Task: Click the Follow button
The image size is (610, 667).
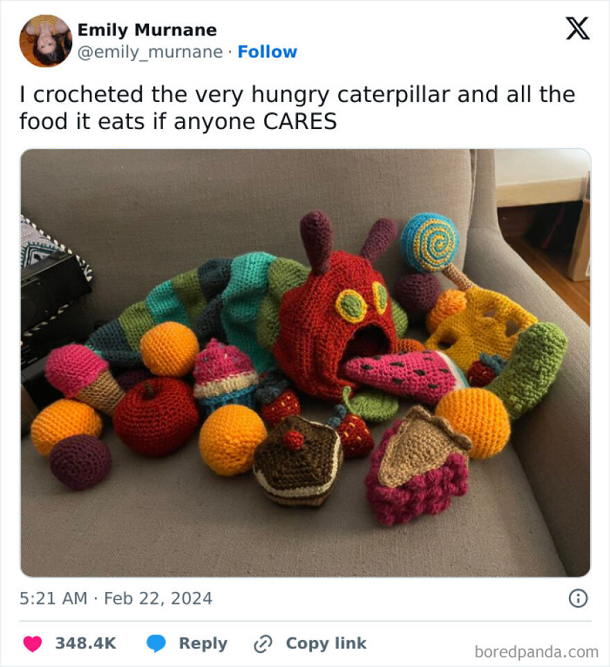Action: pos(267,51)
